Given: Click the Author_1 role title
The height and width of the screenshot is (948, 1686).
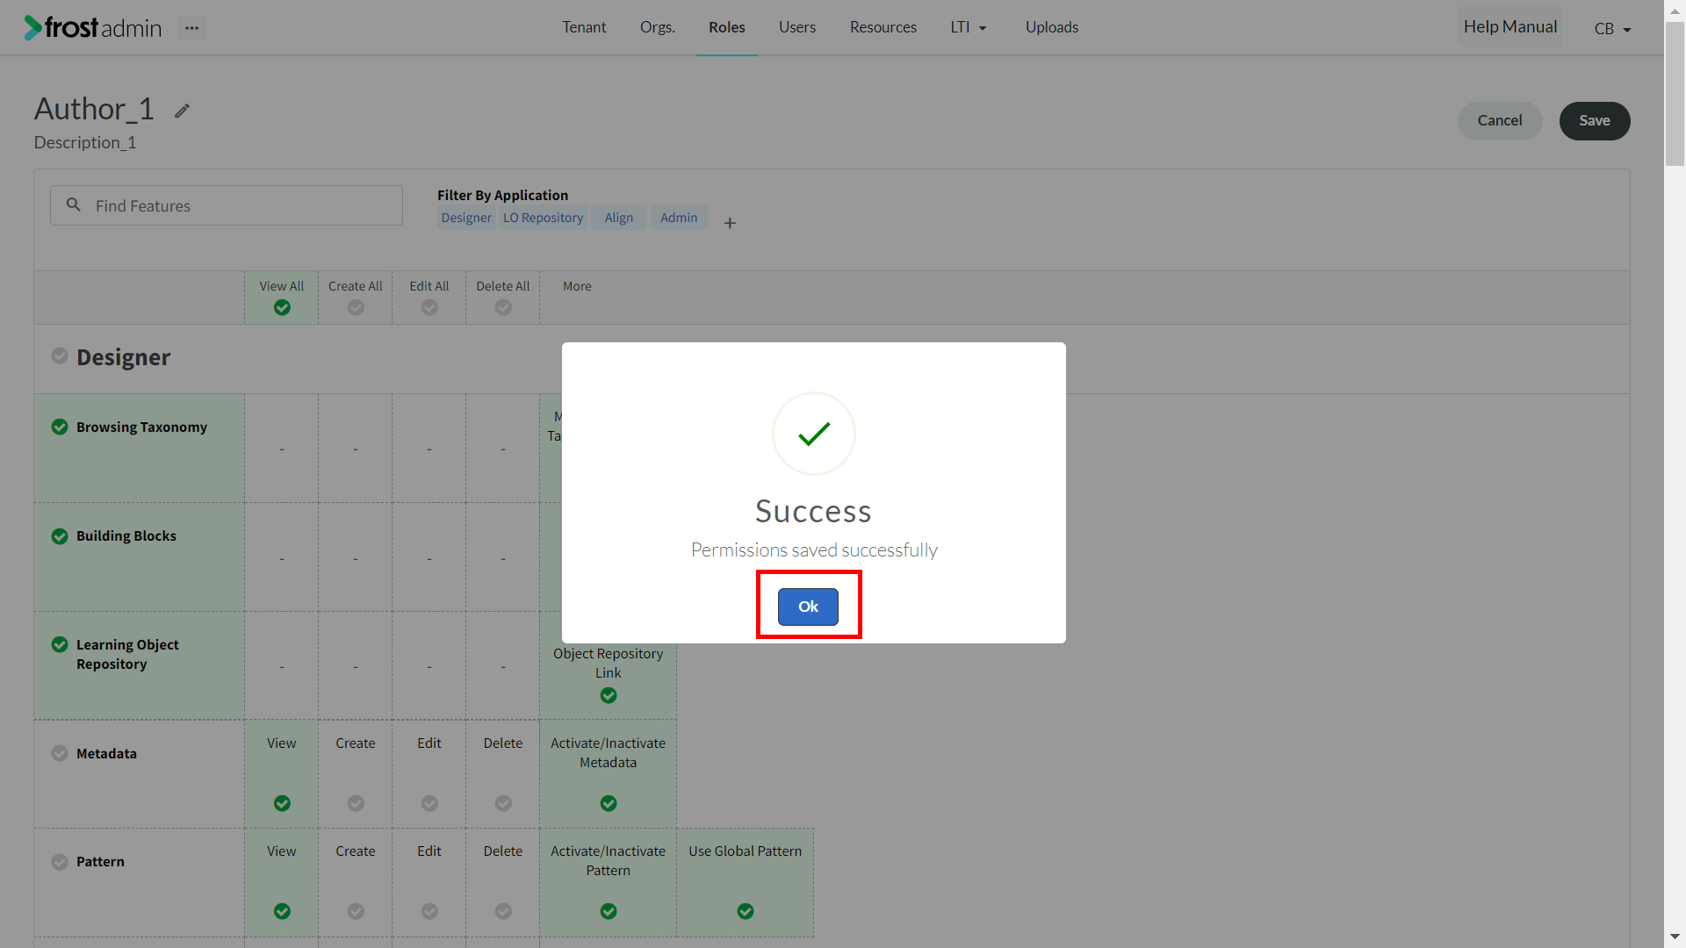Looking at the screenshot, I should 94,109.
